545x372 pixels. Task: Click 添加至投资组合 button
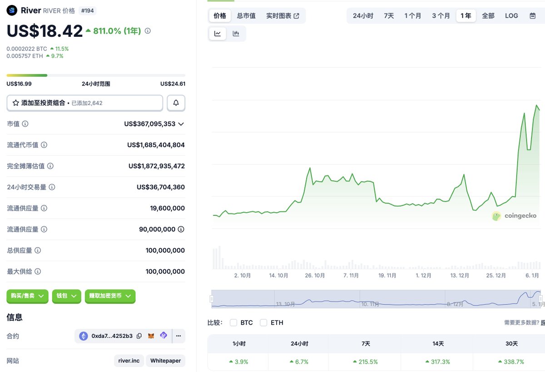[x=84, y=103]
